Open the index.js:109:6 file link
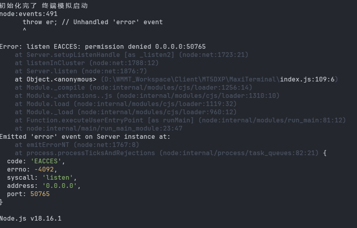357x228 pixels. pos(307,80)
